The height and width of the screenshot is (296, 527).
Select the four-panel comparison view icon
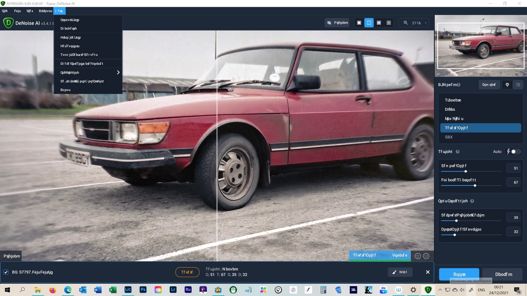(x=389, y=23)
